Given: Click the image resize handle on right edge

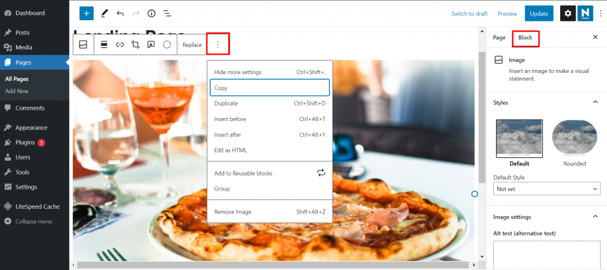Looking at the screenshot, I should point(474,194).
